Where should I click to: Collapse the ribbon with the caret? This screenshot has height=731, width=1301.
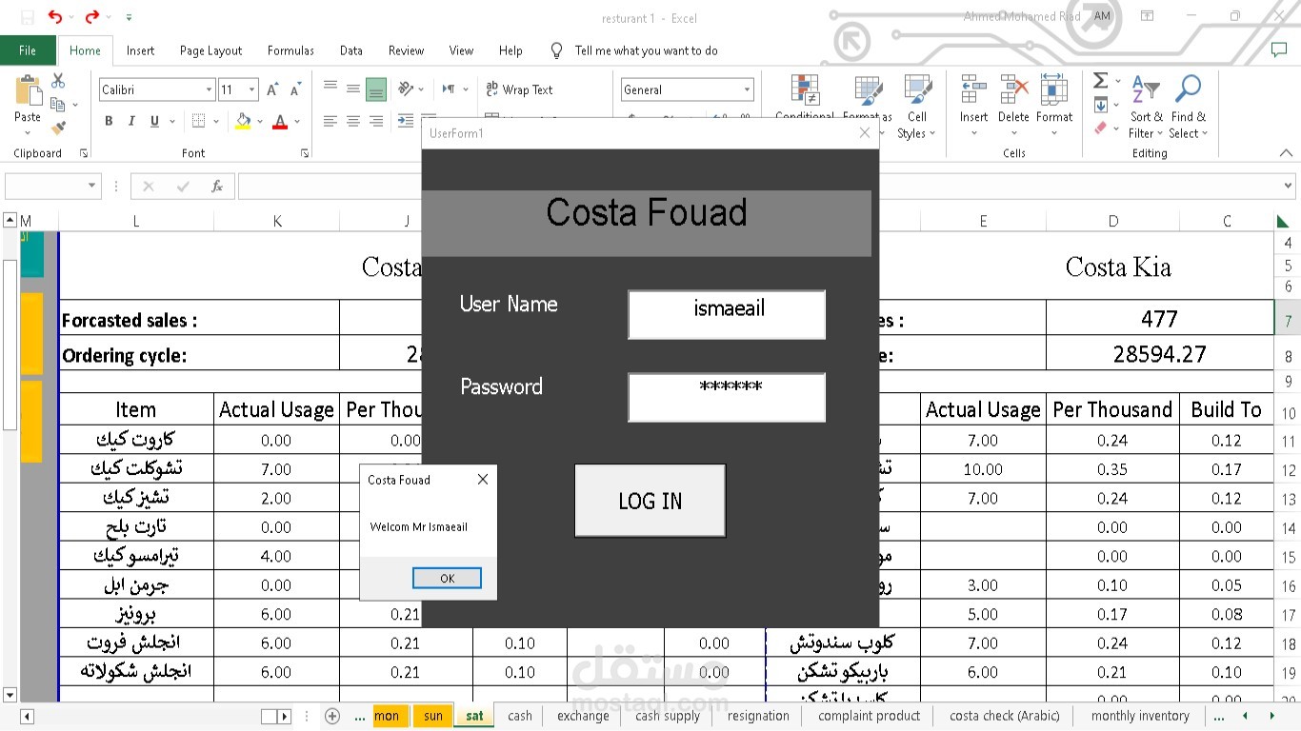click(1286, 153)
